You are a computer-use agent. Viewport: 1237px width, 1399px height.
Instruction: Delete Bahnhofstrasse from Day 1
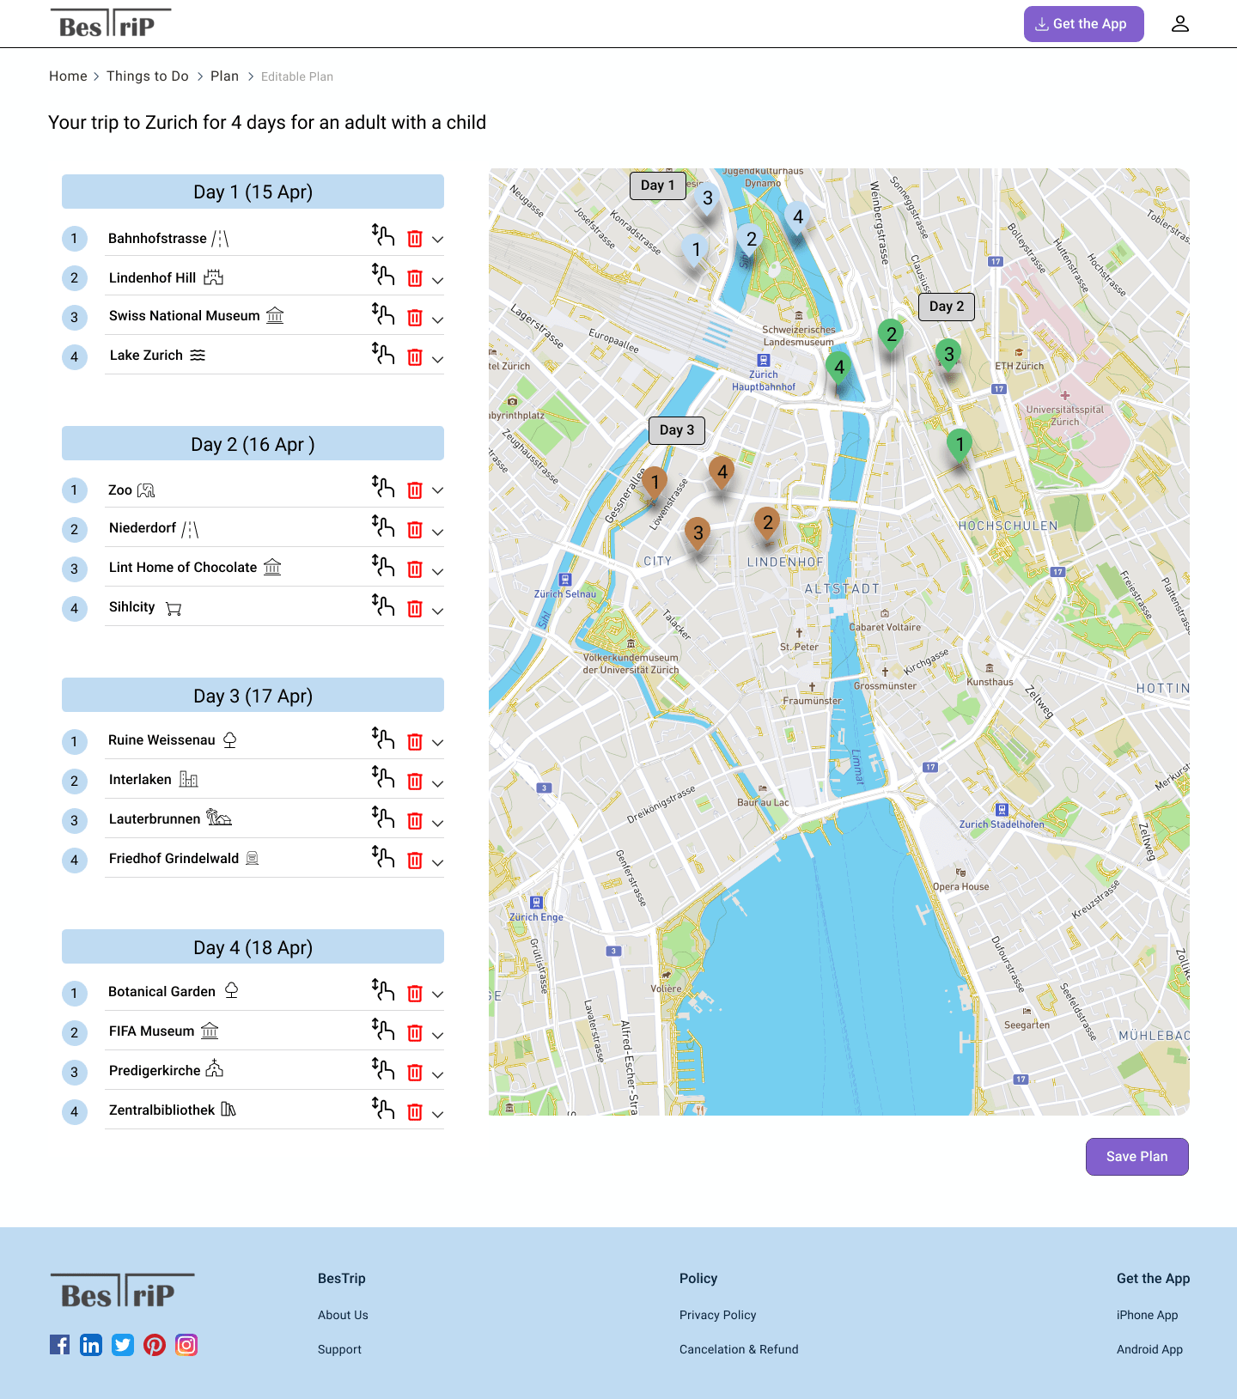[415, 239]
